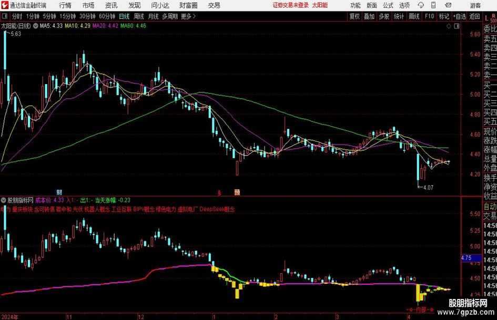Open the 功能 menu

356,5
